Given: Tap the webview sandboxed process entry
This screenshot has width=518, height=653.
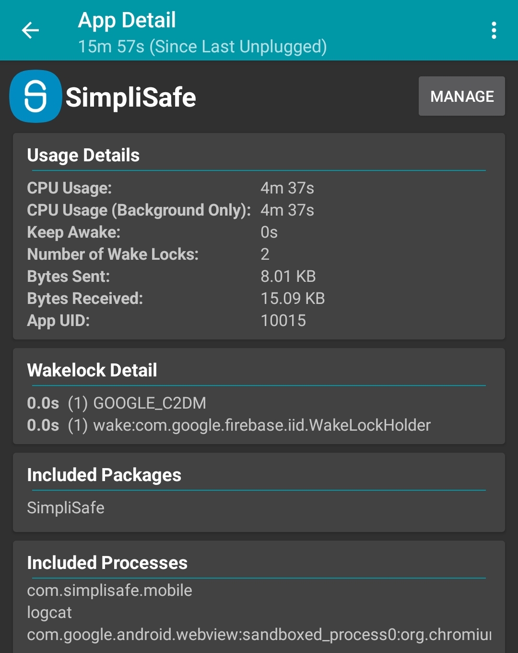Looking at the screenshot, I should pos(259,635).
